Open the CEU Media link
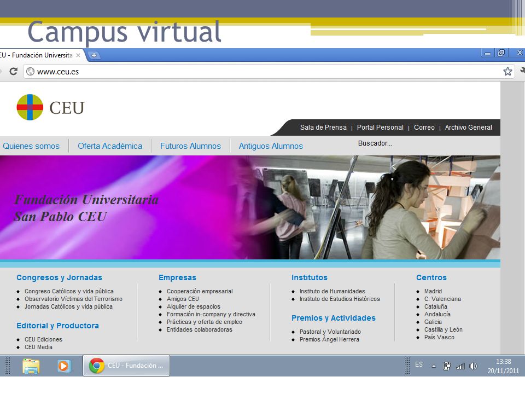525x394 pixels. 38,347
